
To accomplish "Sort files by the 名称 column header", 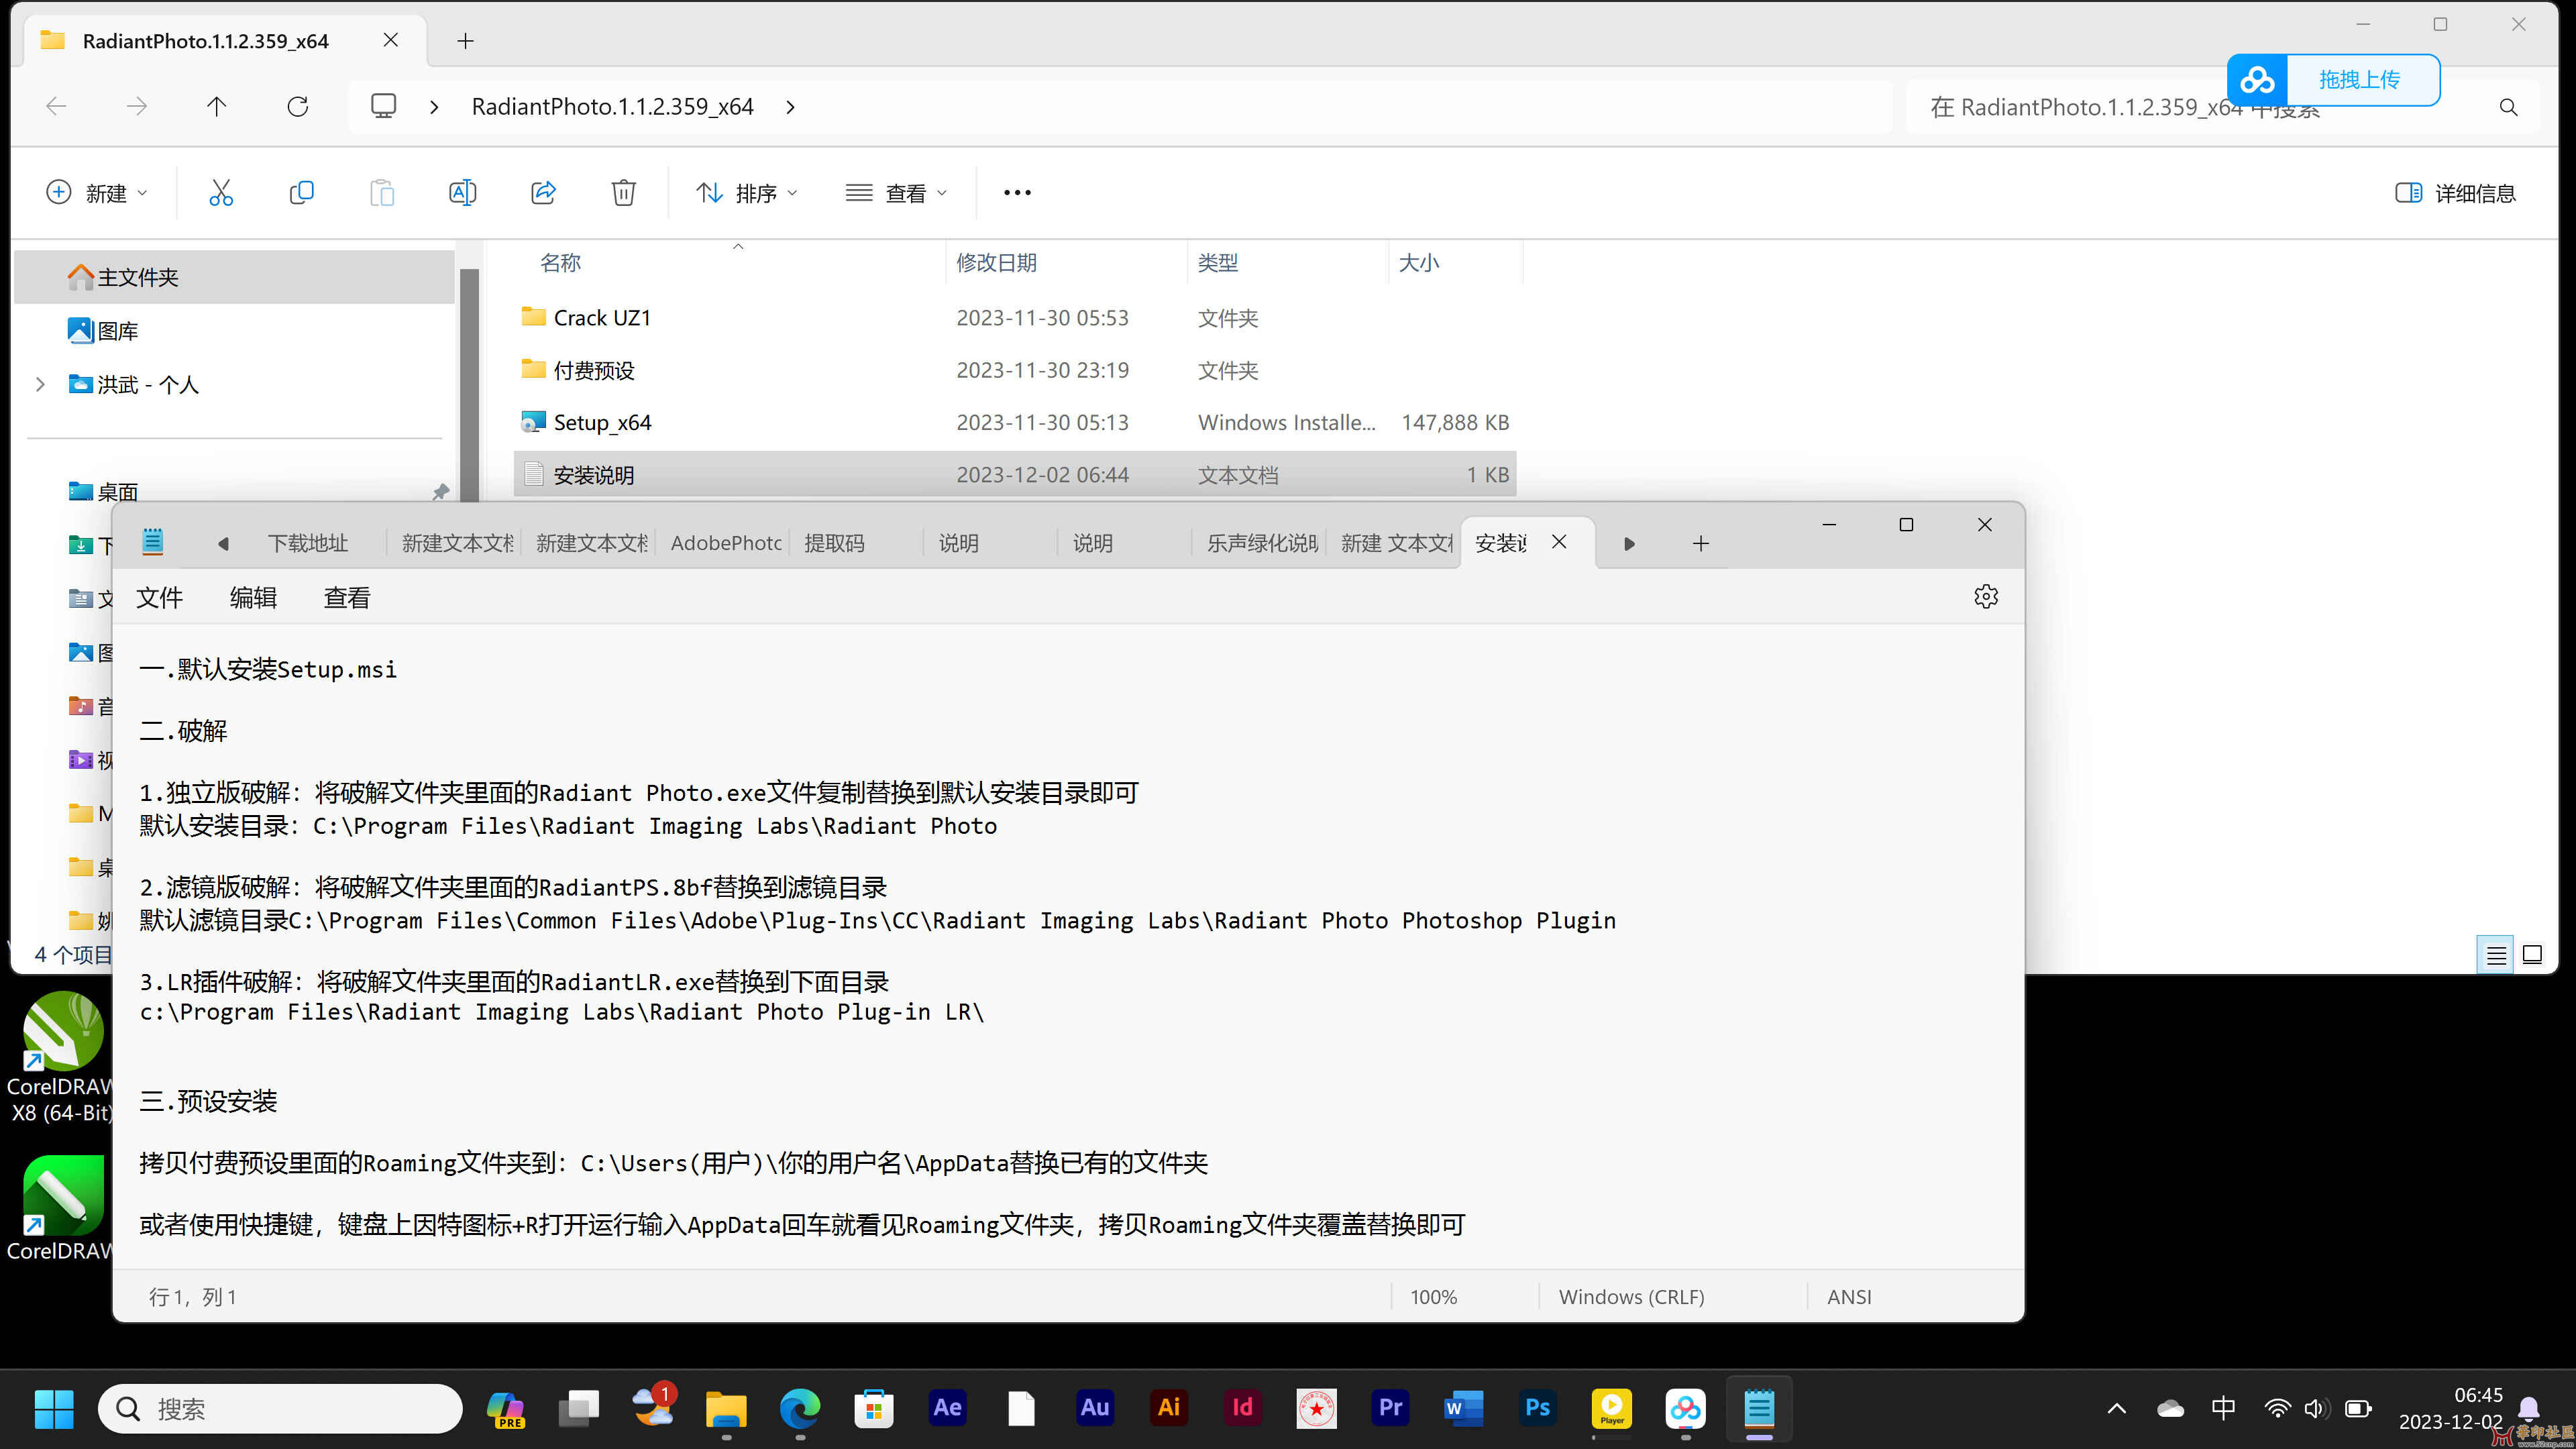I will tap(560, 263).
